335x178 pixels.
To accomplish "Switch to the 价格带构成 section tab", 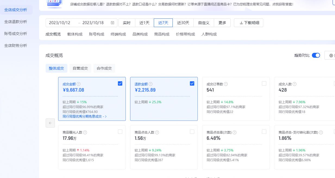I will [x=186, y=34].
